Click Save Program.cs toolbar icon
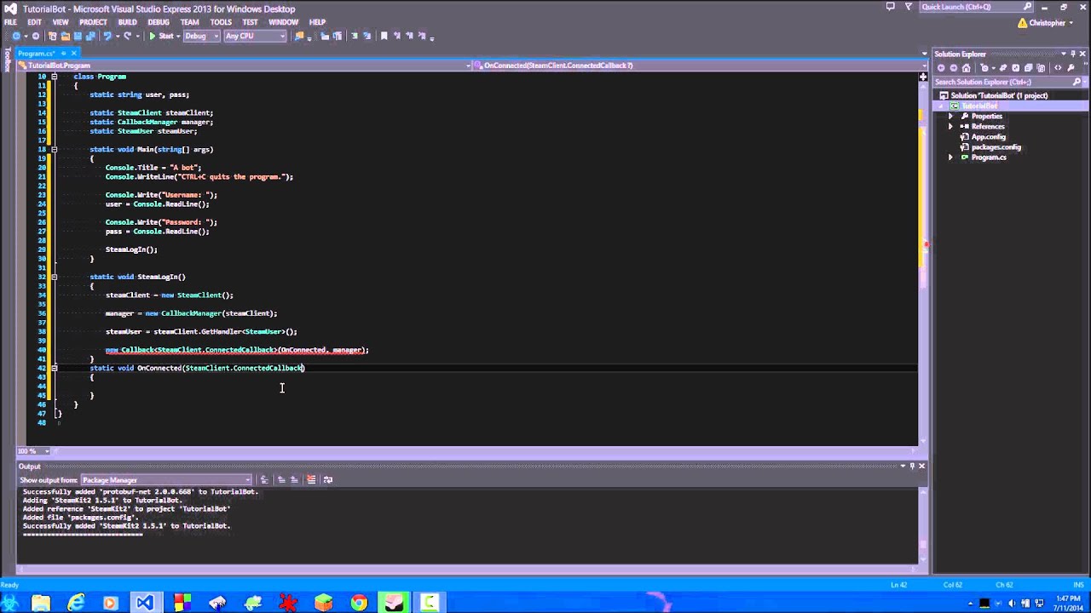 pos(78,36)
